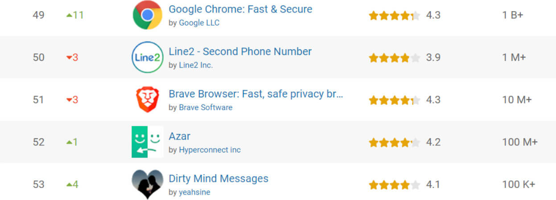Screen dimensions: 556x200
Task: Open the Google Chrome app icon
Action: coord(148,15)
